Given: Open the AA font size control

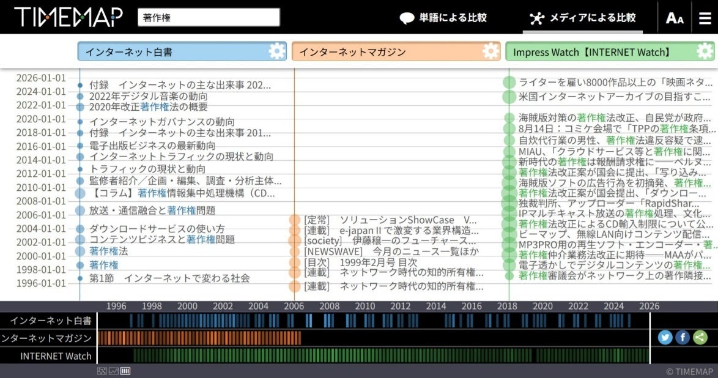Looking at the screenshot, I should pos(675,18).
